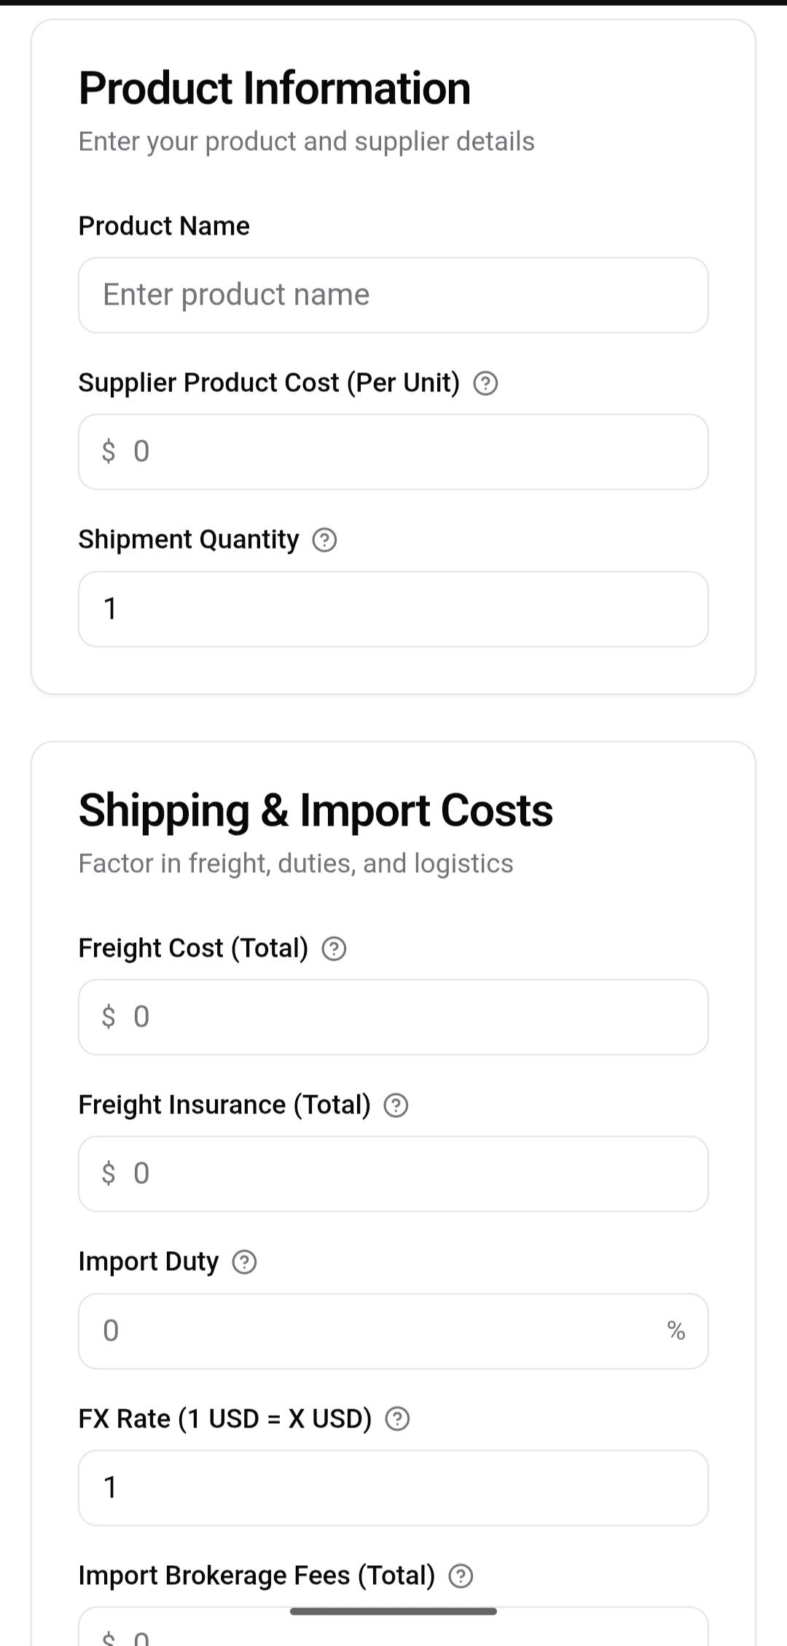This screenshot has height=1646, width=787.
Task: Click the Product Information heading
Action: pyautogui.click(x=275, y=87)
